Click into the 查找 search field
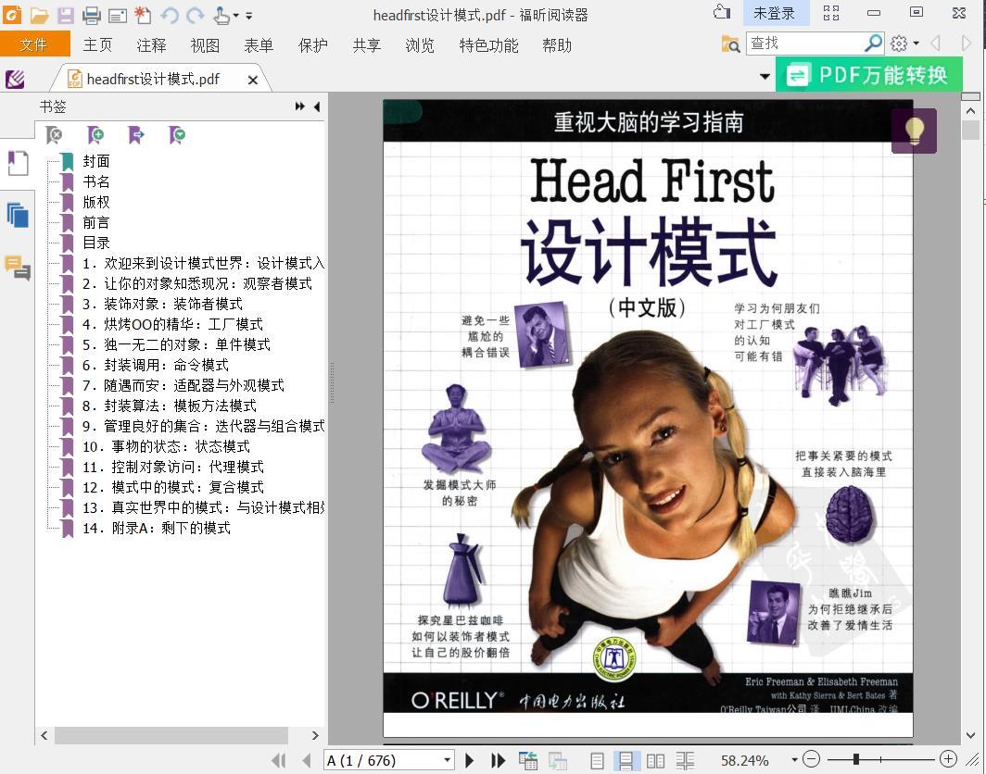This screenshot has height=774, width=986. (x=806, y=43)
